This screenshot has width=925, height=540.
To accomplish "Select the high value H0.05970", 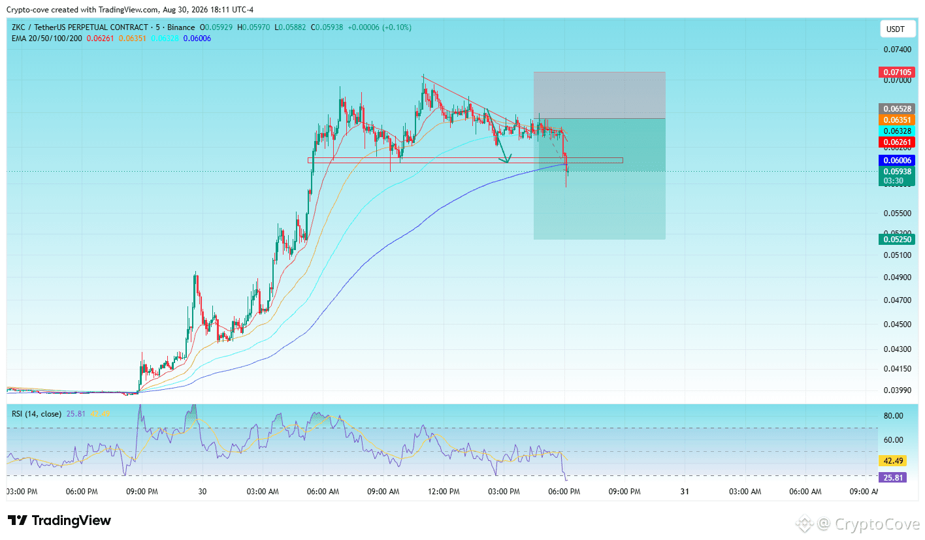I will click(255, 27).
